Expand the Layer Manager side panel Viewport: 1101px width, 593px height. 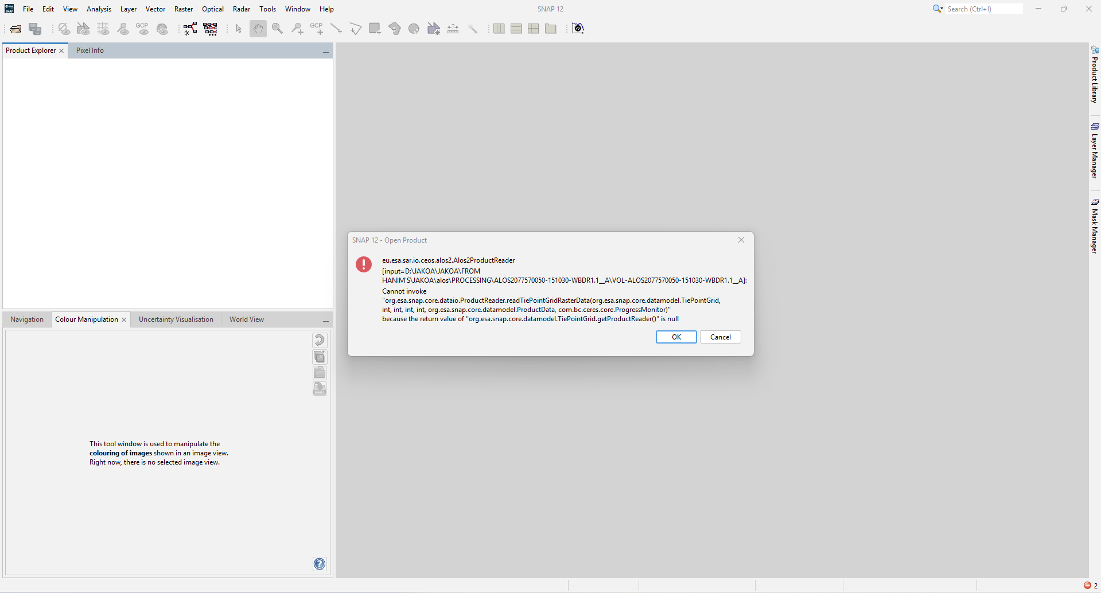pyautogui.click(x=1095, y=151)
